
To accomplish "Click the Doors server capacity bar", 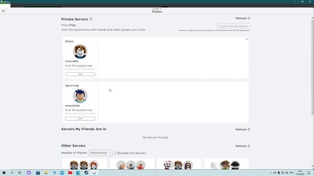I will pyautogui.click(x=80, y=69).
